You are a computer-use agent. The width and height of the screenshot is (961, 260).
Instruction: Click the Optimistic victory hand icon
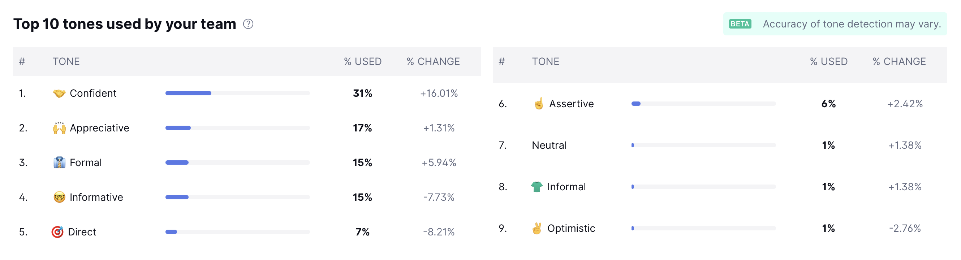coord(536,228)
